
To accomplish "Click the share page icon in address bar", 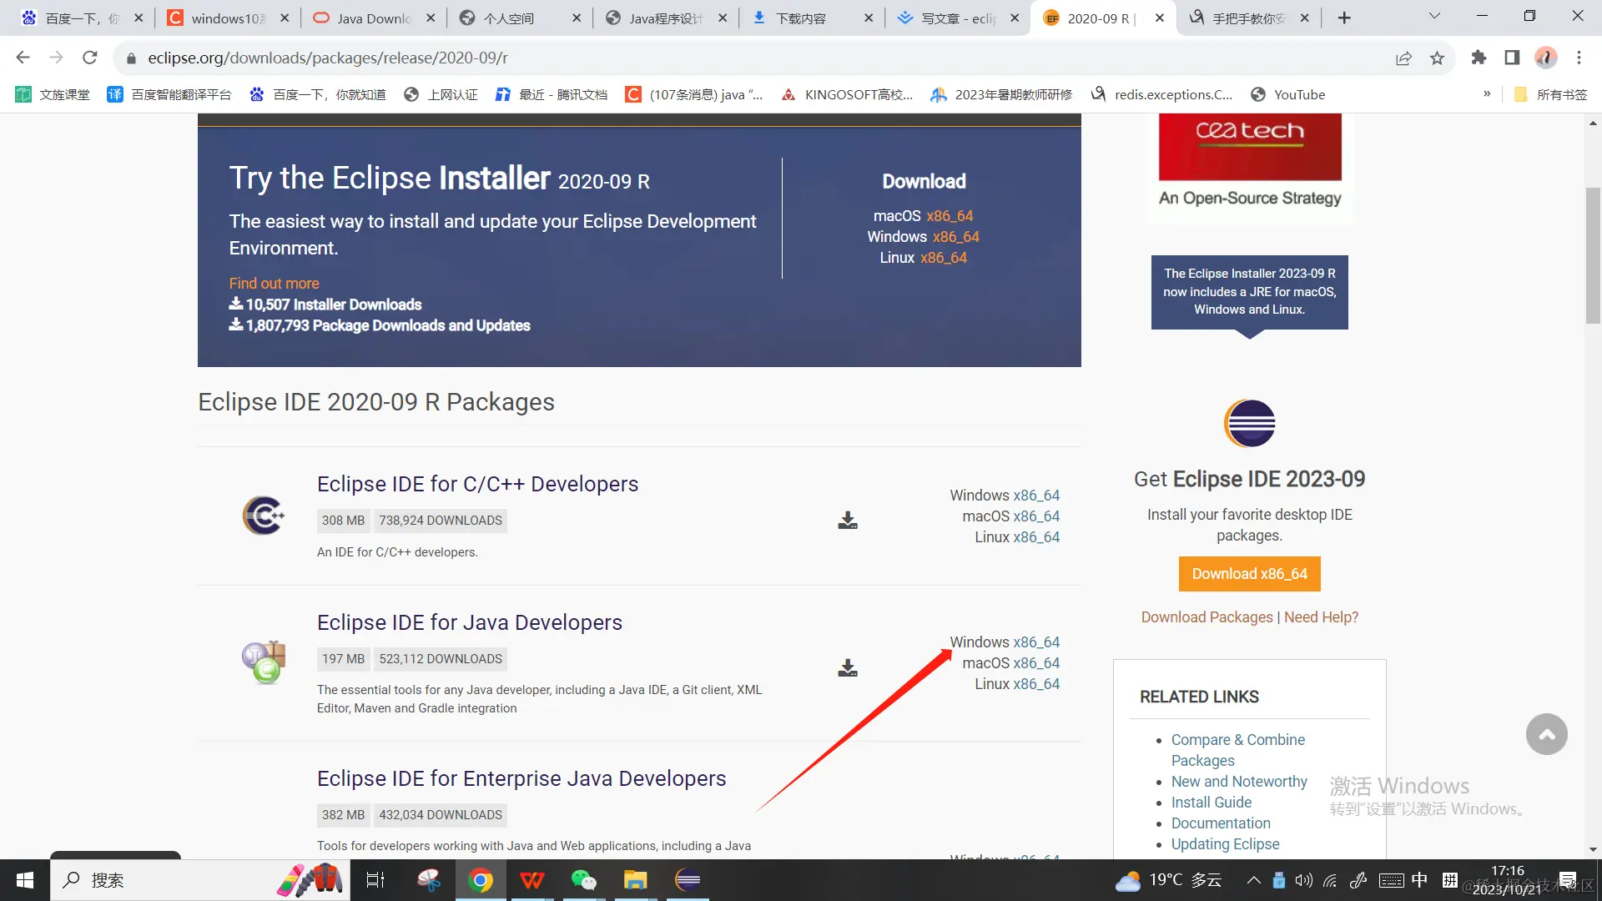I will [1403, 58].
